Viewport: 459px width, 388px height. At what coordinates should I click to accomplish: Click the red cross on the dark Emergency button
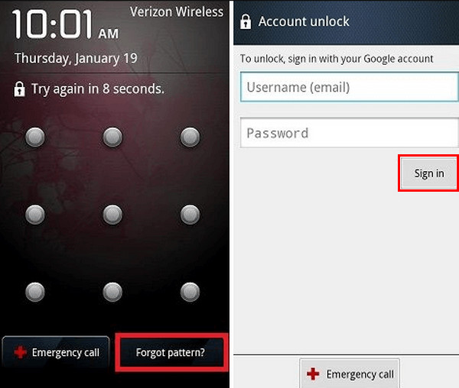pyautogui.click(x=20, y=352)
